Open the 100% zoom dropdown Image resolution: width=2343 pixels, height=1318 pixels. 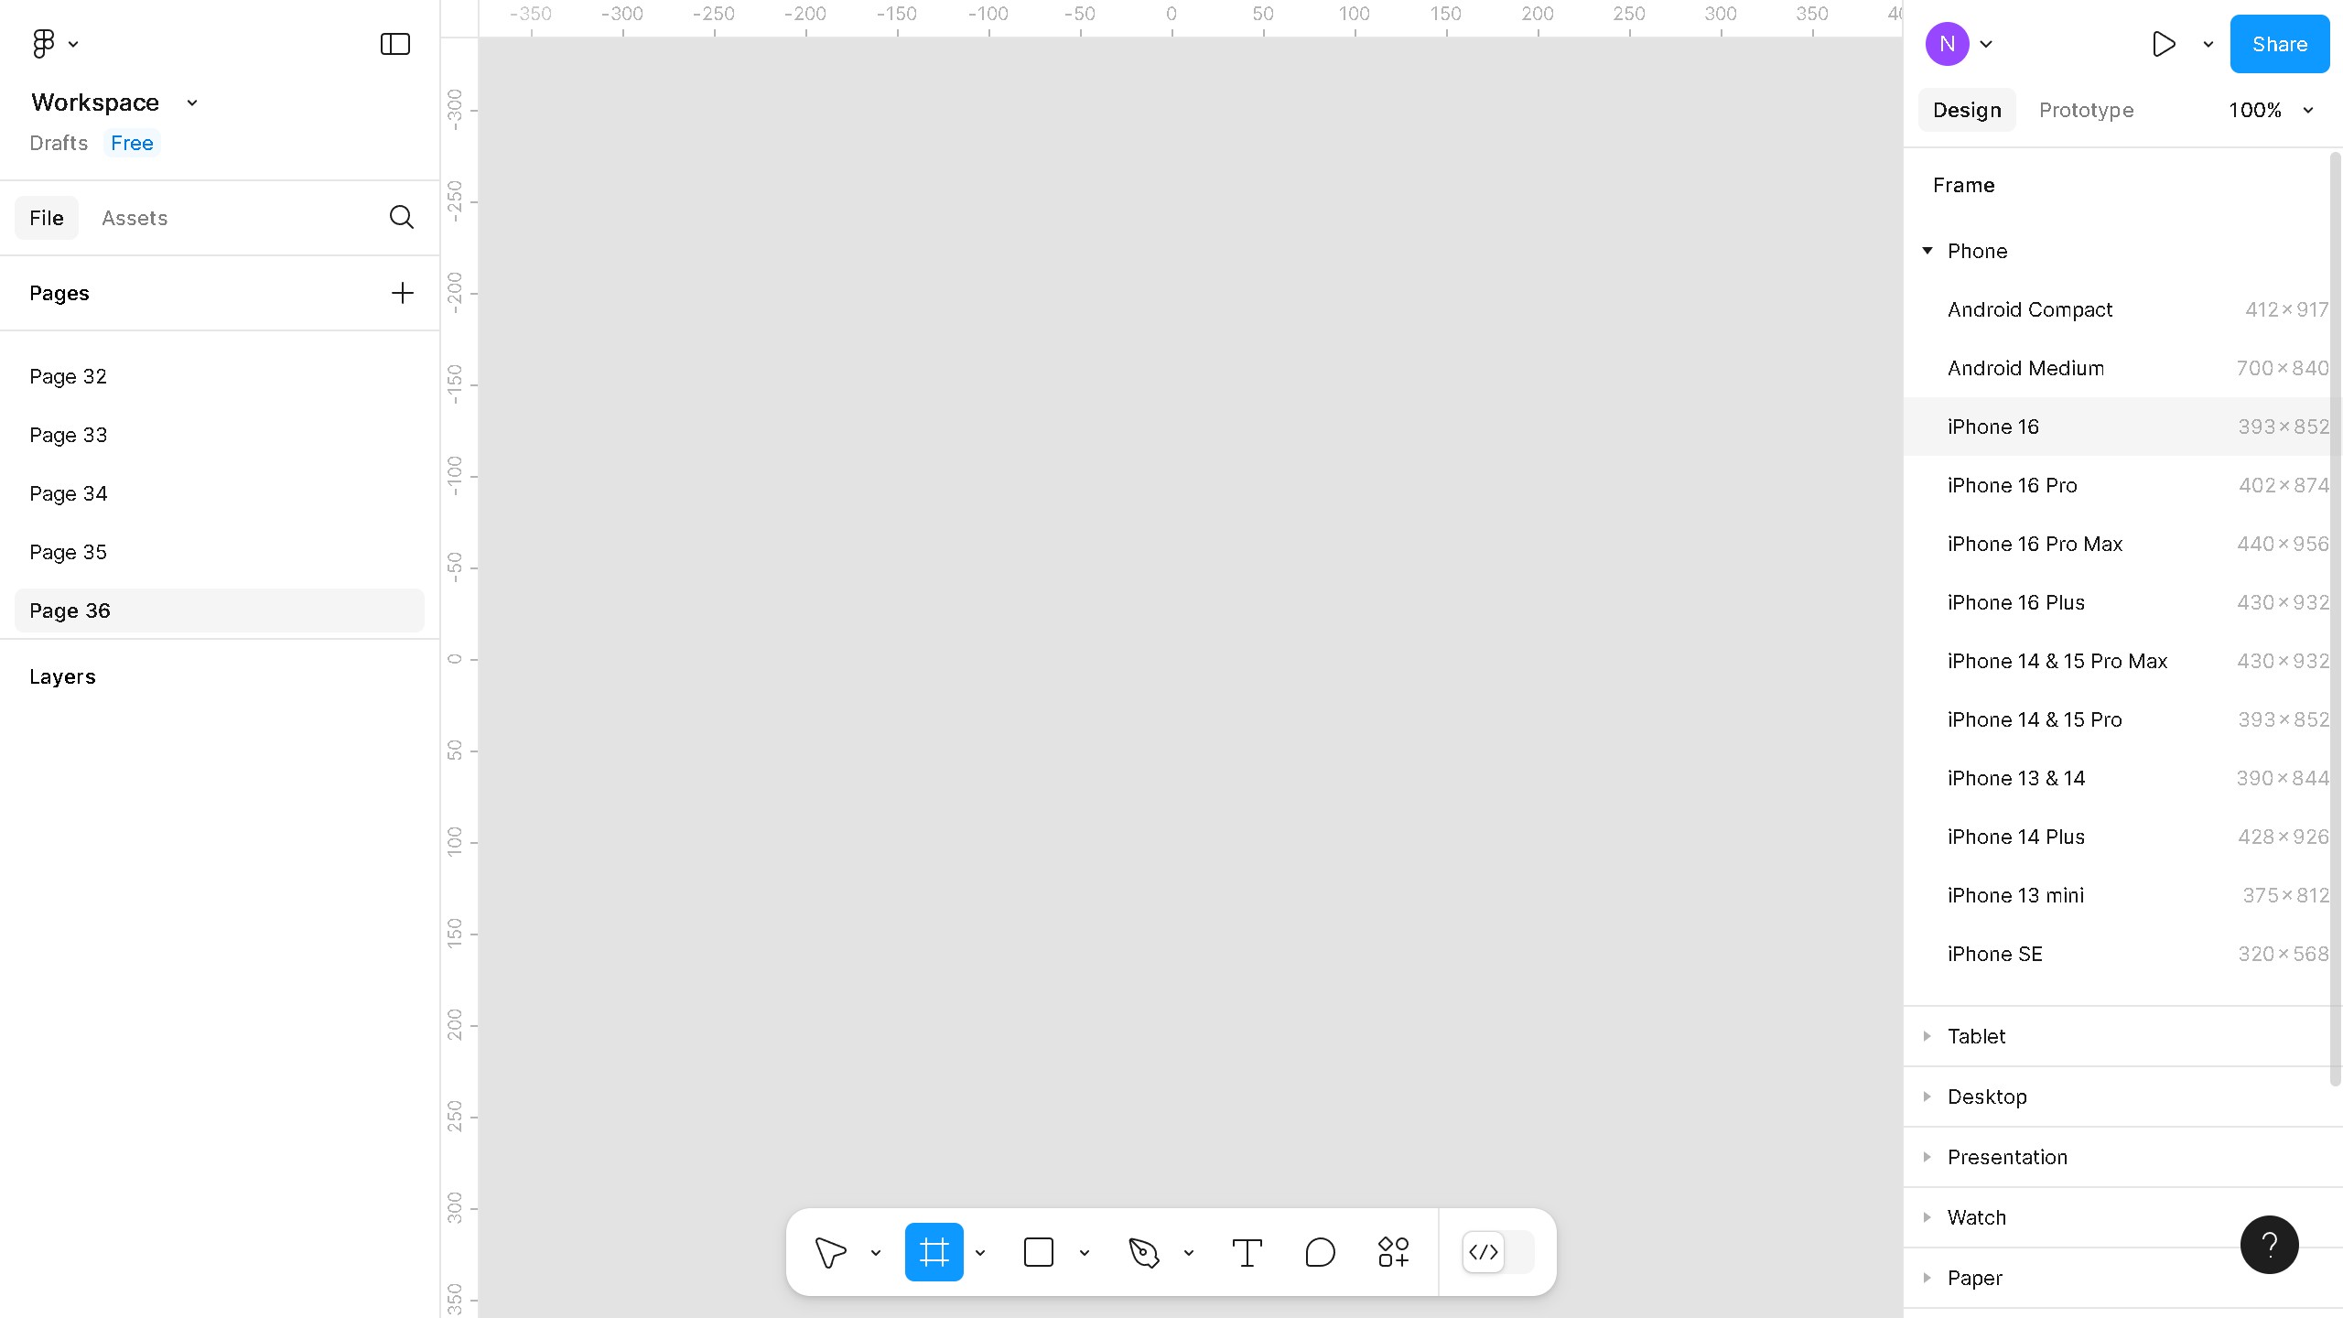(x=2270, y=110)
